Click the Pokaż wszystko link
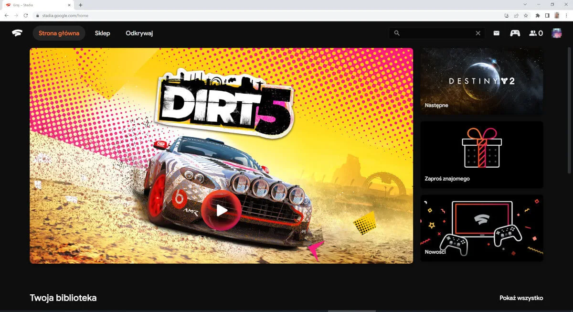 [521, 298]
